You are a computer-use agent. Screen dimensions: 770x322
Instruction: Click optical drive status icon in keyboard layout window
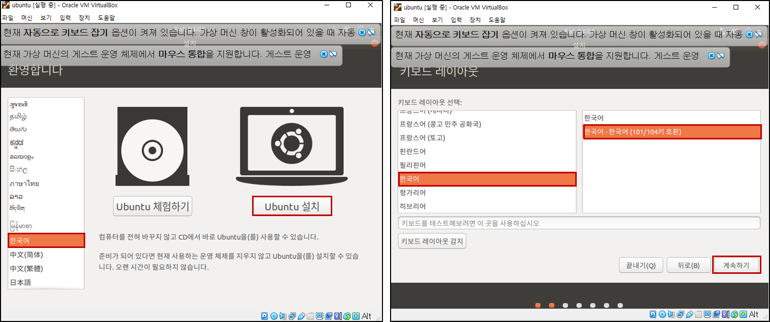(661, 315)
